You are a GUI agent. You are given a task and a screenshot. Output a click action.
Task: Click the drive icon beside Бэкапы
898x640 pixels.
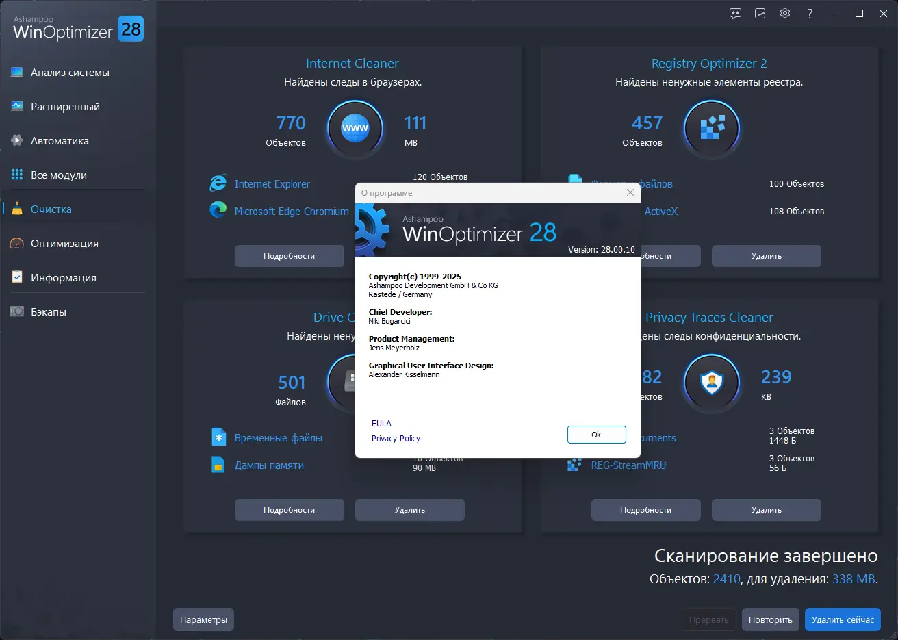point(17,311)
